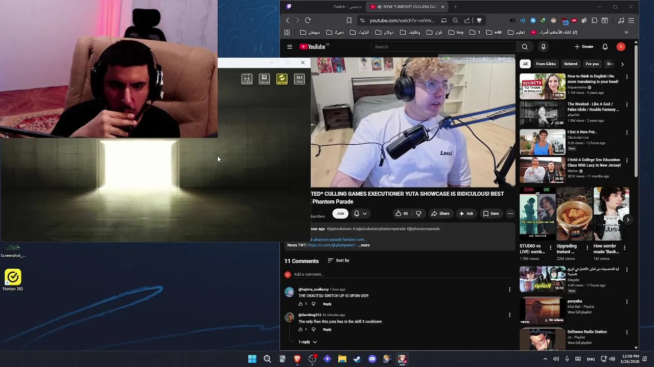This screenshot has width=654, height=367.
Task: Open a new browser tab
Action: pyautogui.click(x=455, y=7)
